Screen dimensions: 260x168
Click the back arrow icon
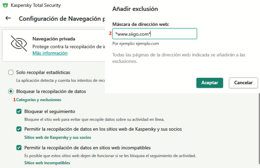8,18
